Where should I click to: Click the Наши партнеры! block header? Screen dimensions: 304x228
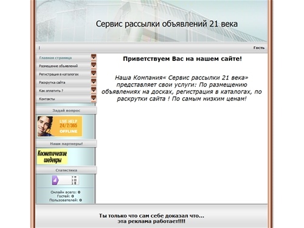(66, 143)
